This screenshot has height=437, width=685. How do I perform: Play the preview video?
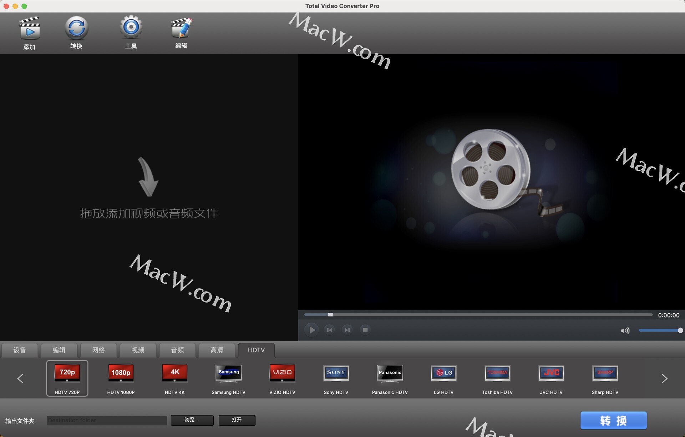(x=311, y=330)
